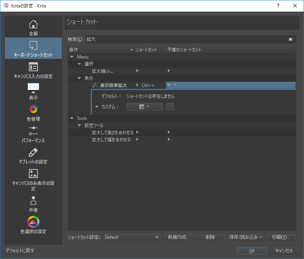Open the 保存/読み込み dropdown button

click(246, 237)
